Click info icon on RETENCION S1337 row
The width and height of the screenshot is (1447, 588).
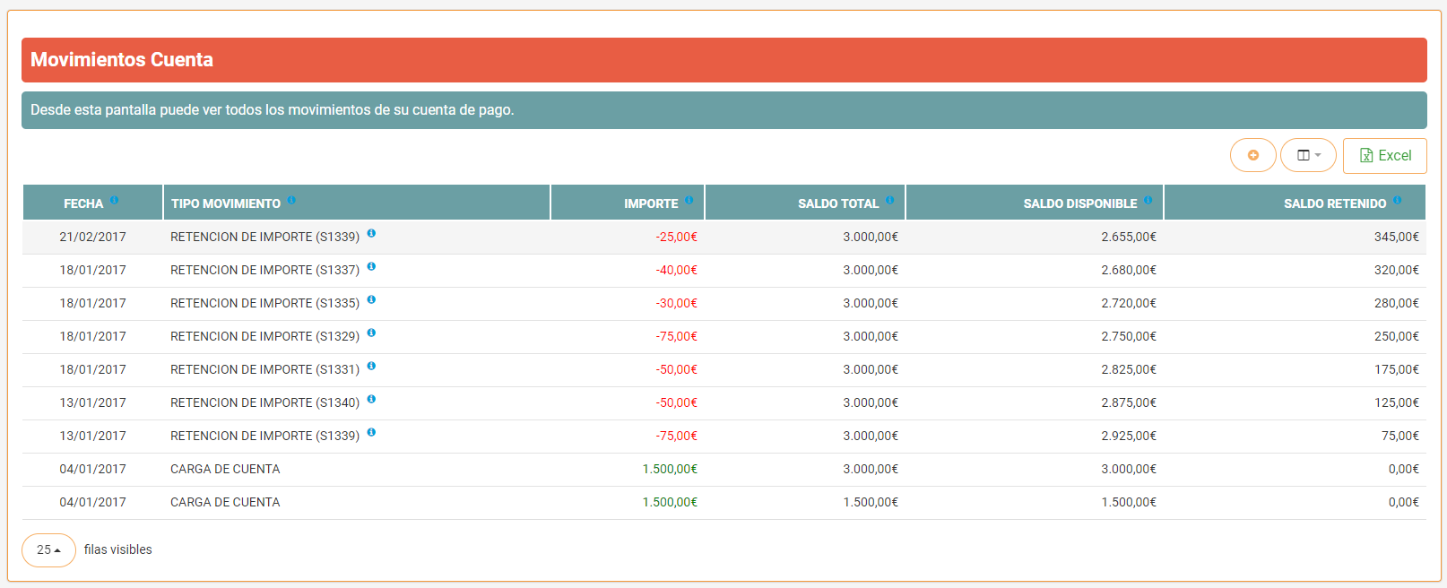click(371, 266)
